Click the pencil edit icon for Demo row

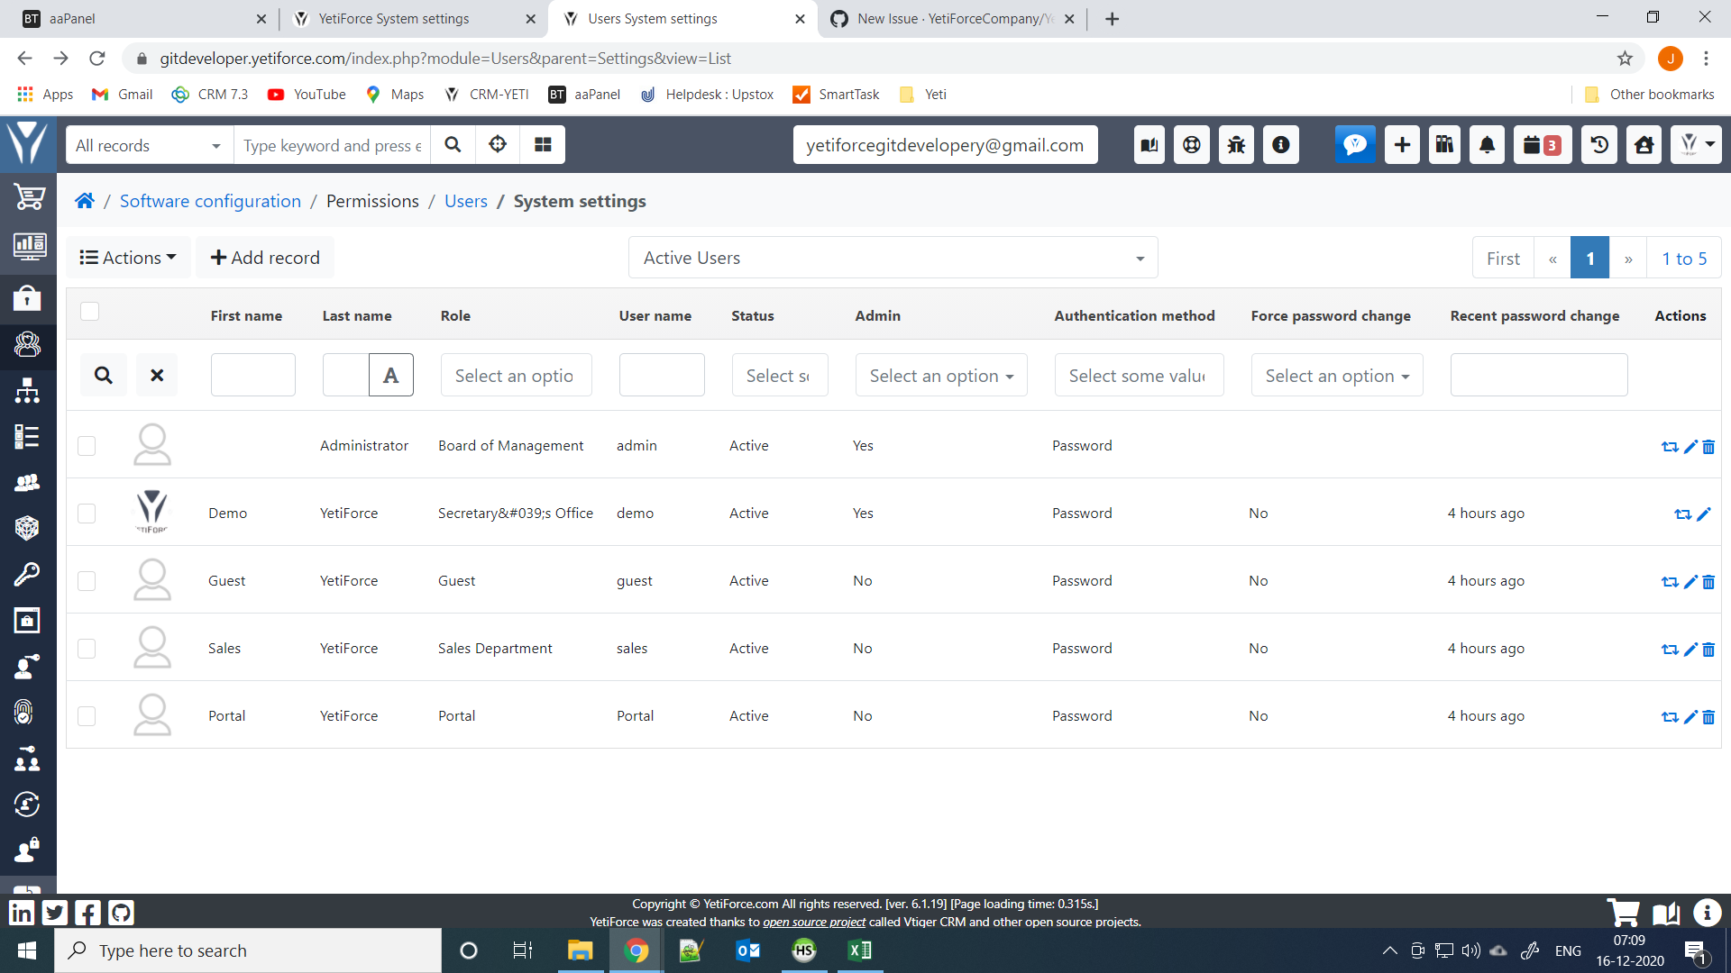pyautogui.click(x=1704, y=514)
